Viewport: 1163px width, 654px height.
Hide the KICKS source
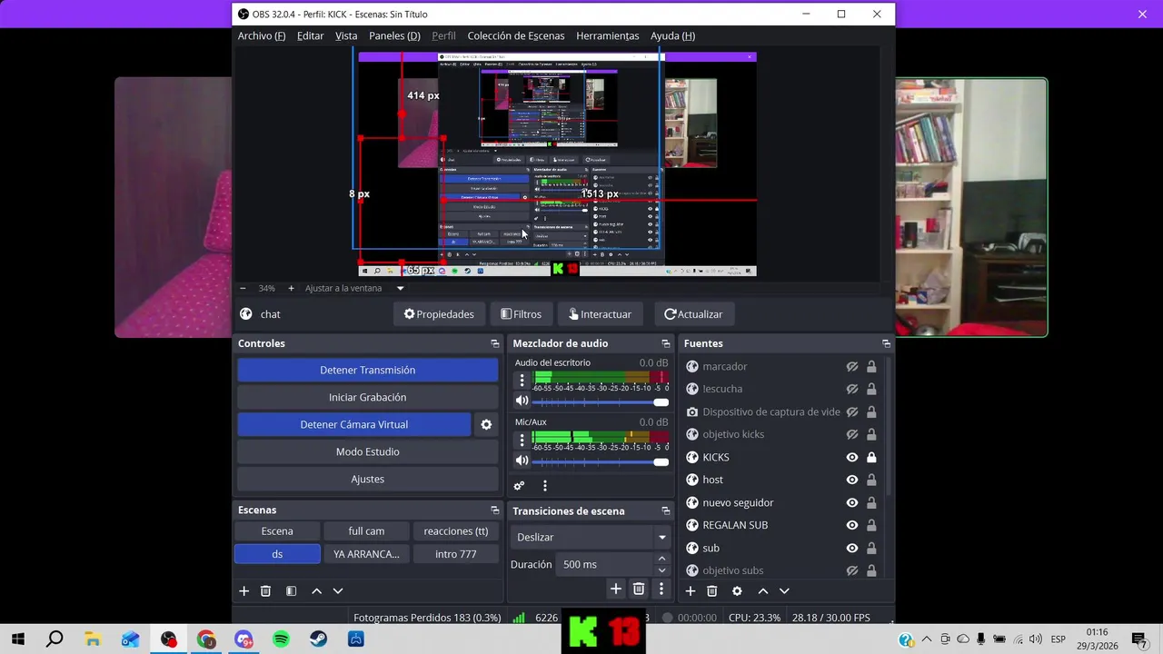[852, 458]
